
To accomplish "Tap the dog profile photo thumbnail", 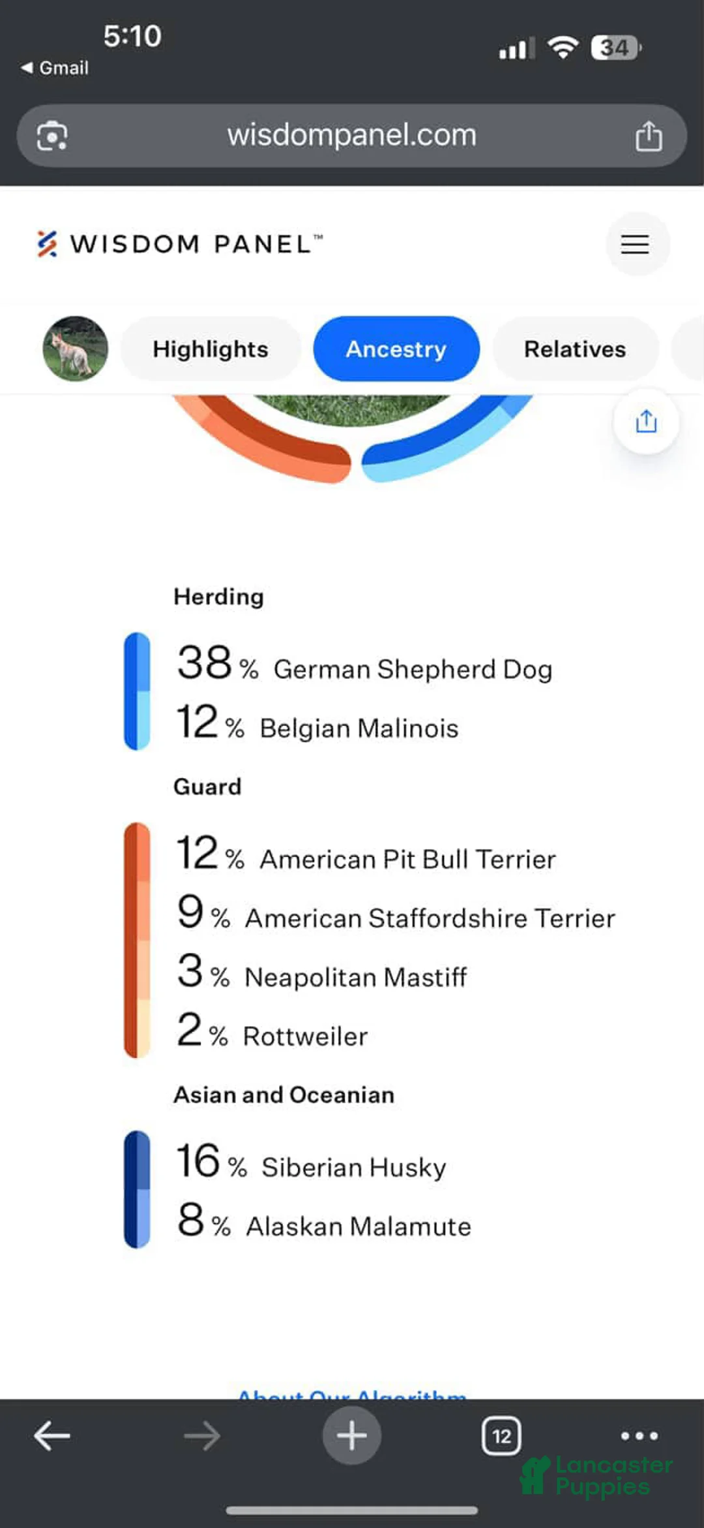I will click(76, 349).
